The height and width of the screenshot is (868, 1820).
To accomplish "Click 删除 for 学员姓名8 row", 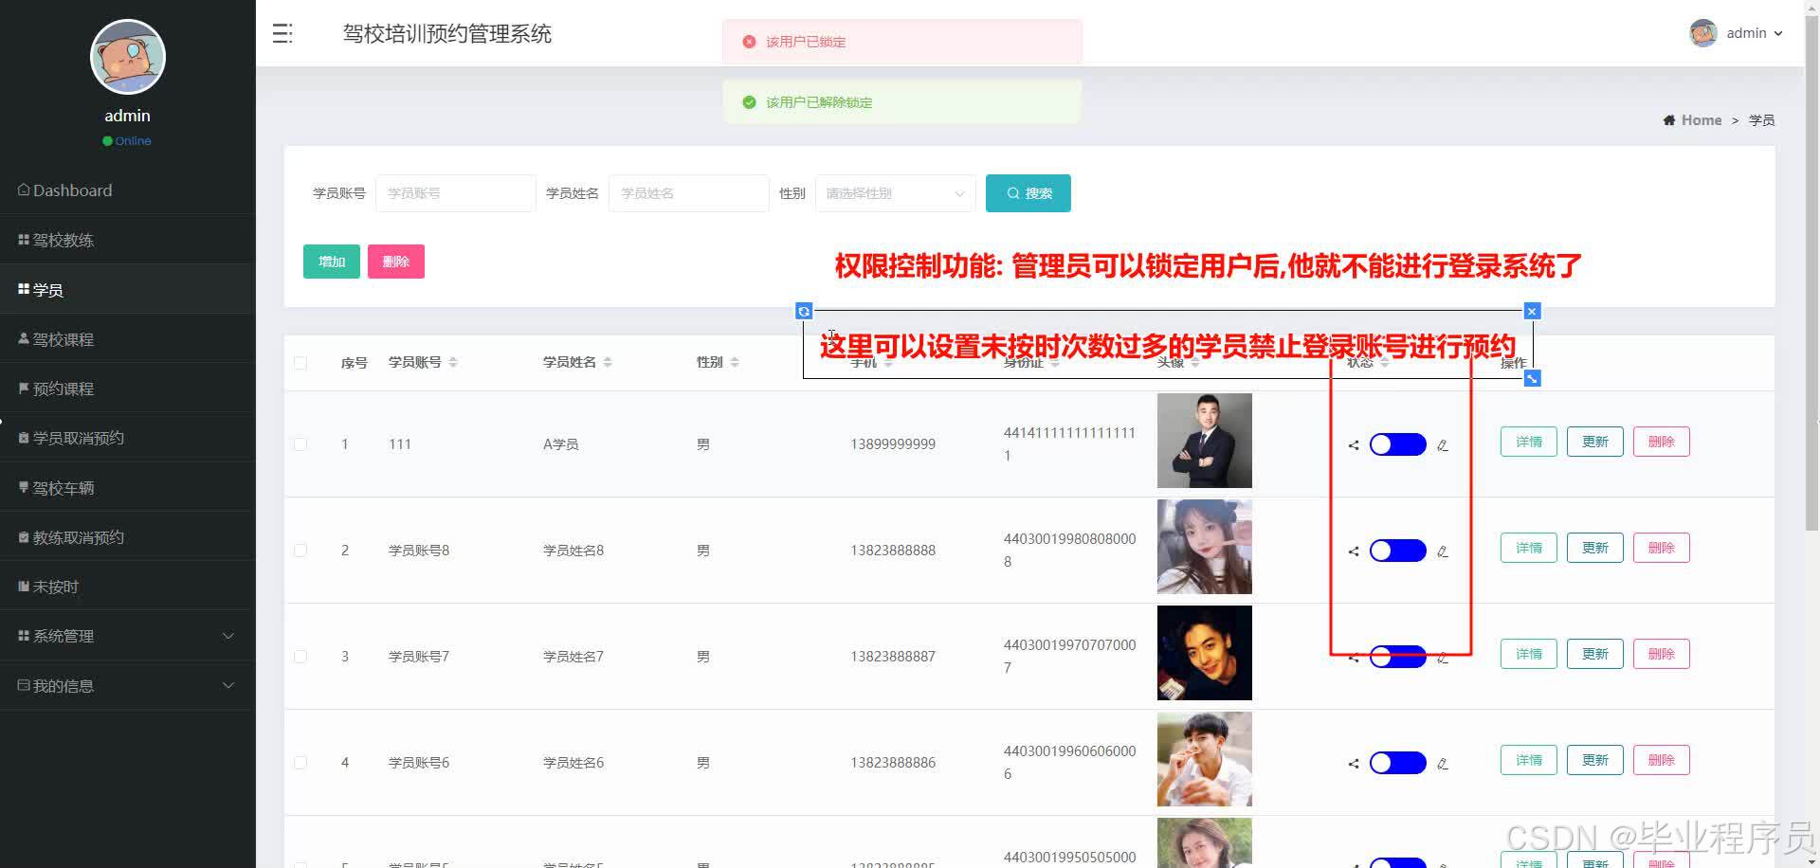I will click(1662, 548).
